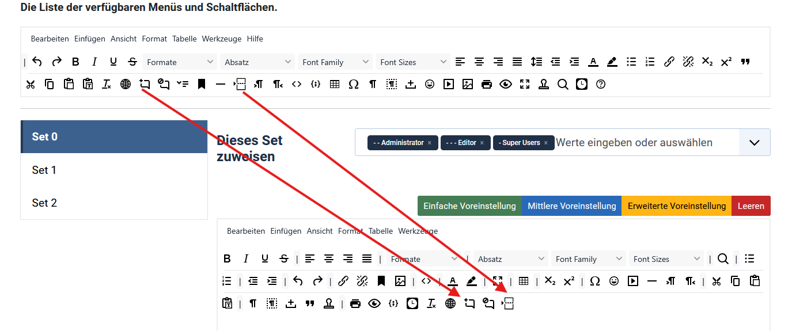Click the horizontal line icon in the top toolbar
The image size is (792, 331).
[x=221, y=84]
